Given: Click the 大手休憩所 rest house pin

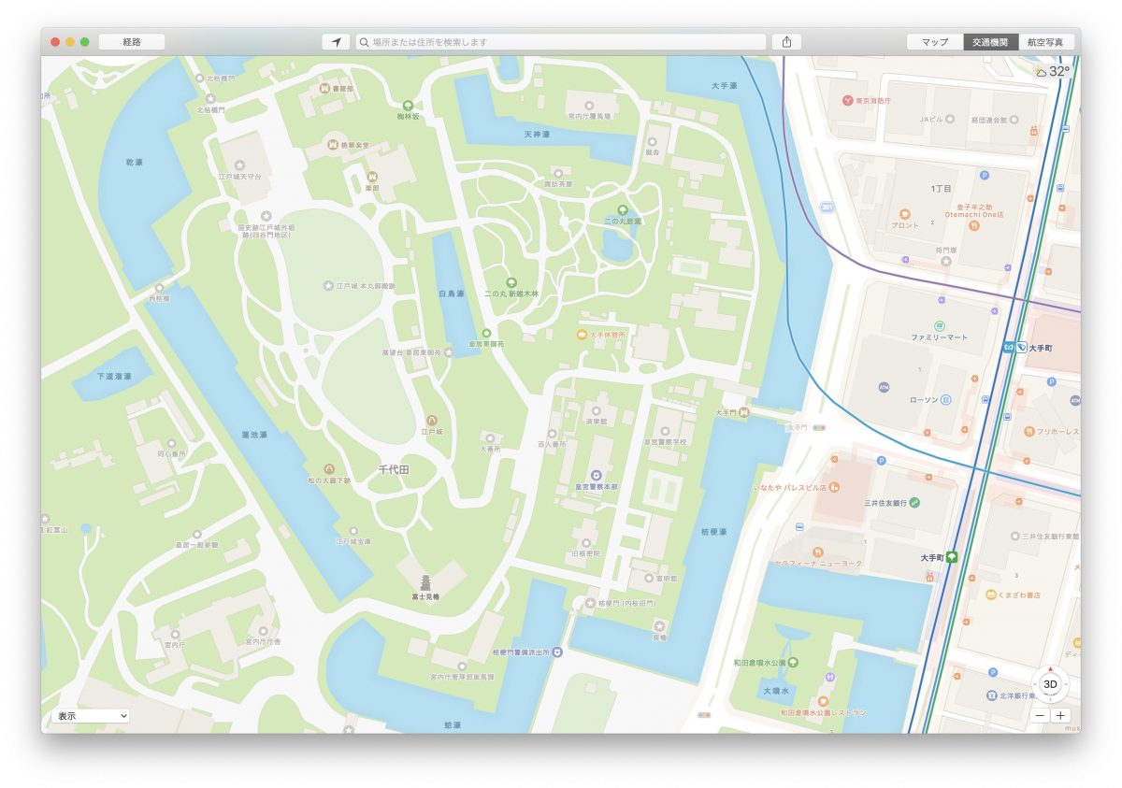Looking at the screenshot, I should [x=582, y=335].
